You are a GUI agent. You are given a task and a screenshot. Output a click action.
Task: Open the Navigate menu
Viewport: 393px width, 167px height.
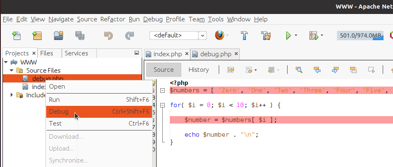coord(61,19)
